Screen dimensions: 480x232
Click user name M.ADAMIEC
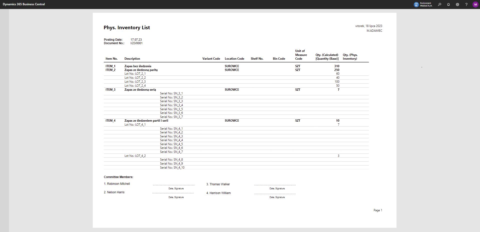coord(374,31)
